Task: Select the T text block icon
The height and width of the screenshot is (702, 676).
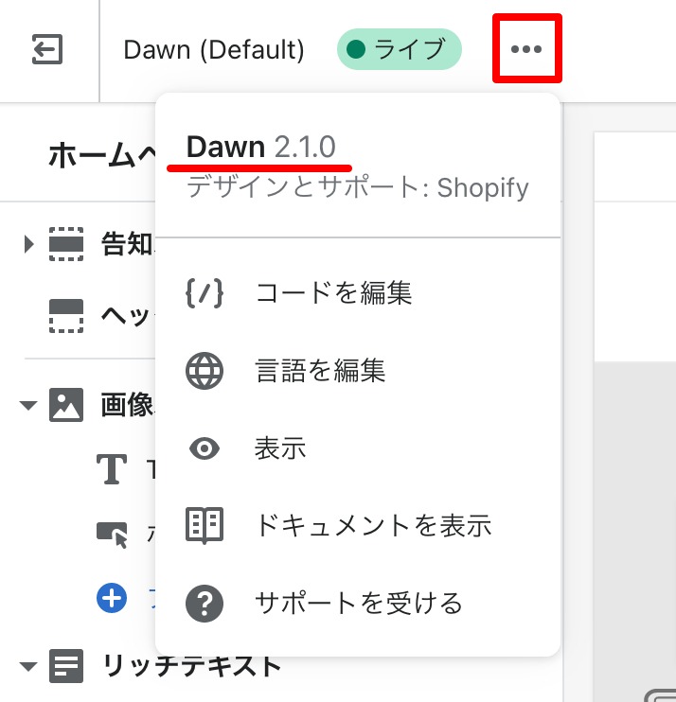Action: 112,469
